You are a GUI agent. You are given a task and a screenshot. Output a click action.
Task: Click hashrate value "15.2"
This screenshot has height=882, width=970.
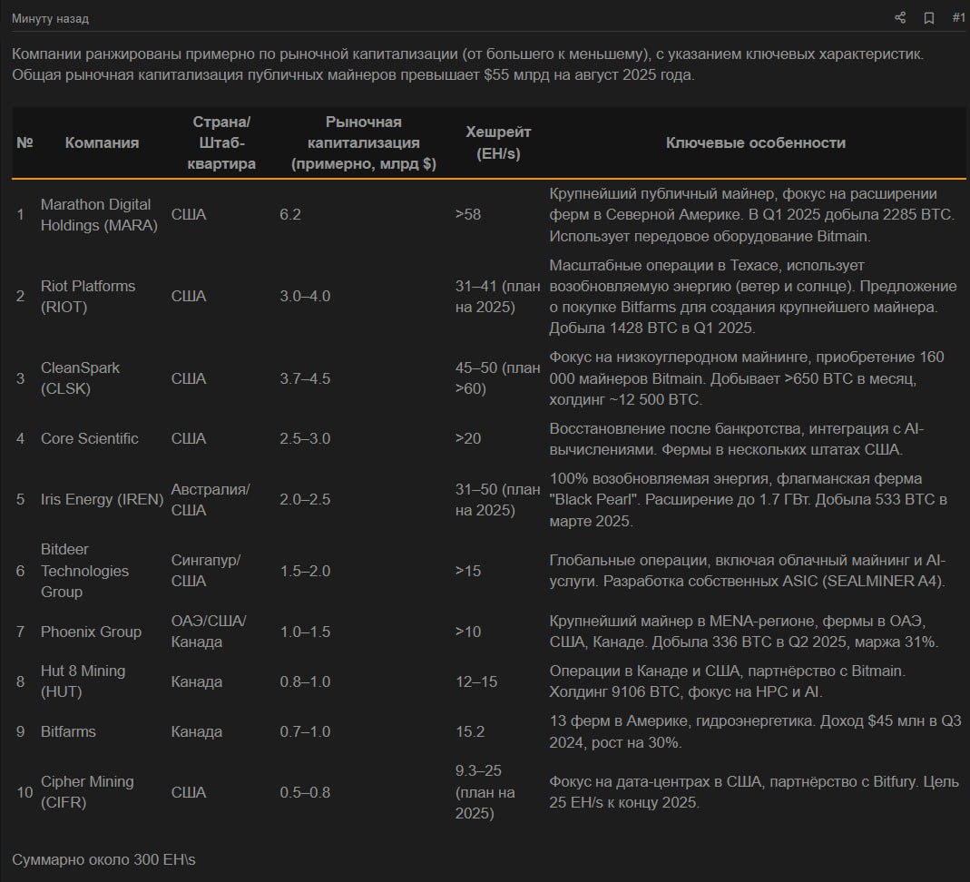coord(470,731)
